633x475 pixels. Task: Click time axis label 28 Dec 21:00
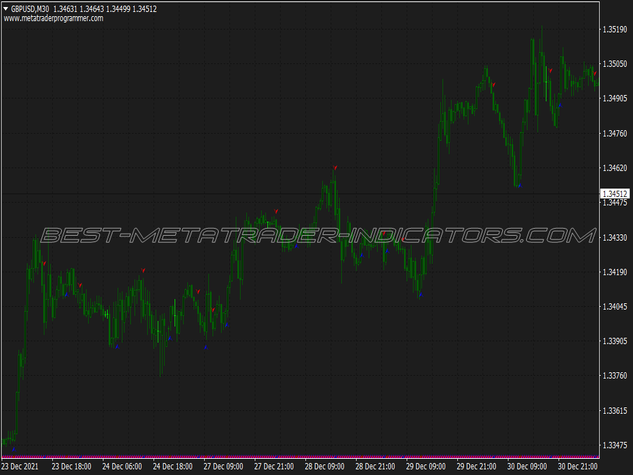[376, 467]
